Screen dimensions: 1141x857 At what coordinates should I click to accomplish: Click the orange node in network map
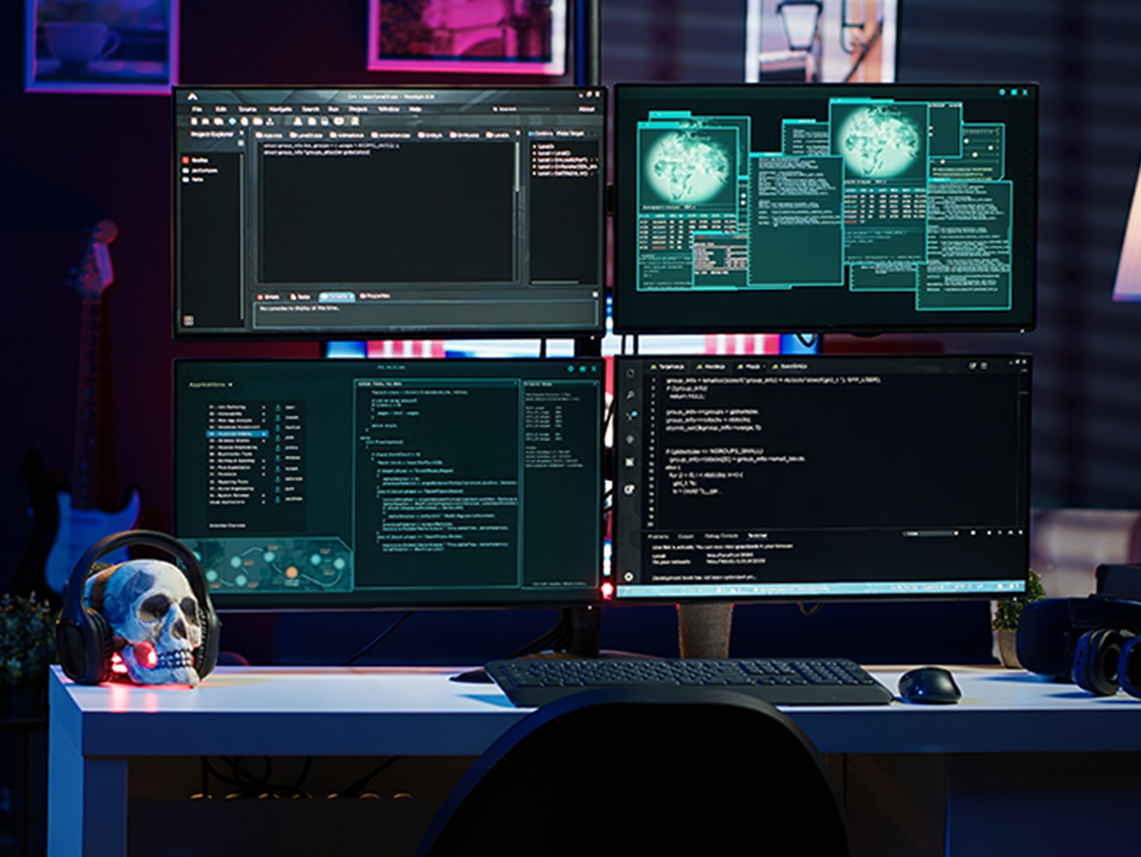pos(292,573)
